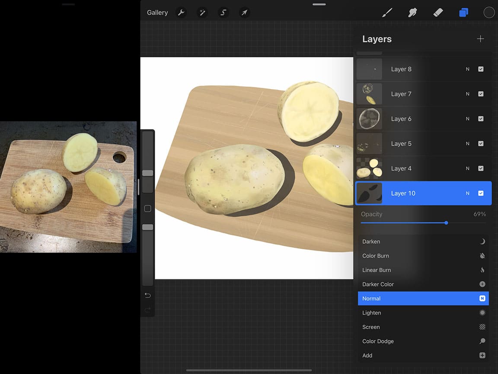Switch to the Eraser tool
Viewport: 498px width, 374px height.
pos(438,12)
